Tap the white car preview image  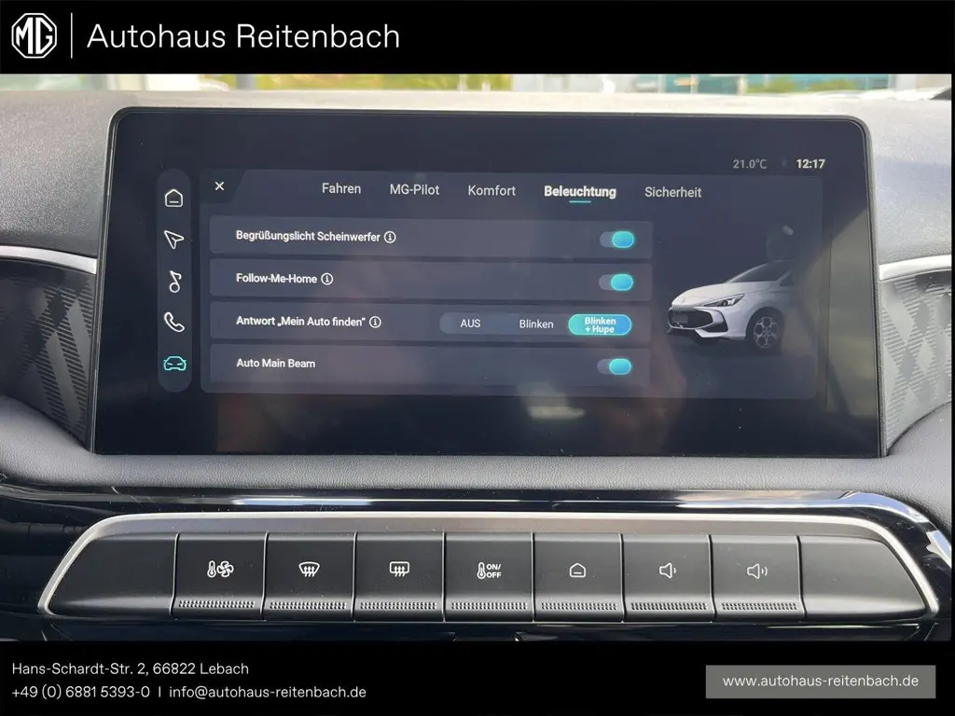click(730, 306)
